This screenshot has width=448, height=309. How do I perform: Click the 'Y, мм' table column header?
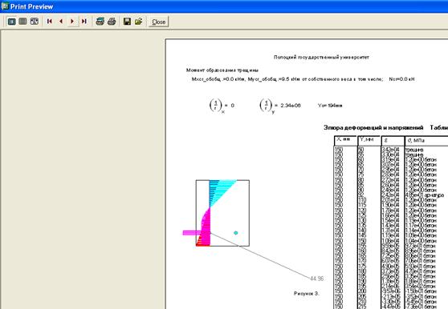pos(369,141)
